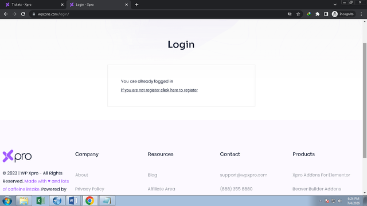The image size is (367, 206).
Task: Click the Xpro logo in footer
Action: [x=17, y=156]
